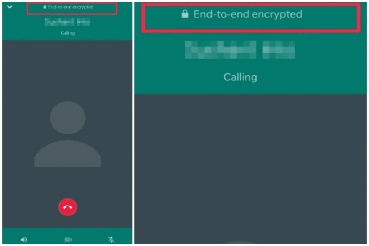Viewport: 369px width, 246px height.
Task: Tap the avatar silhouette's round head
Action: 68,117
